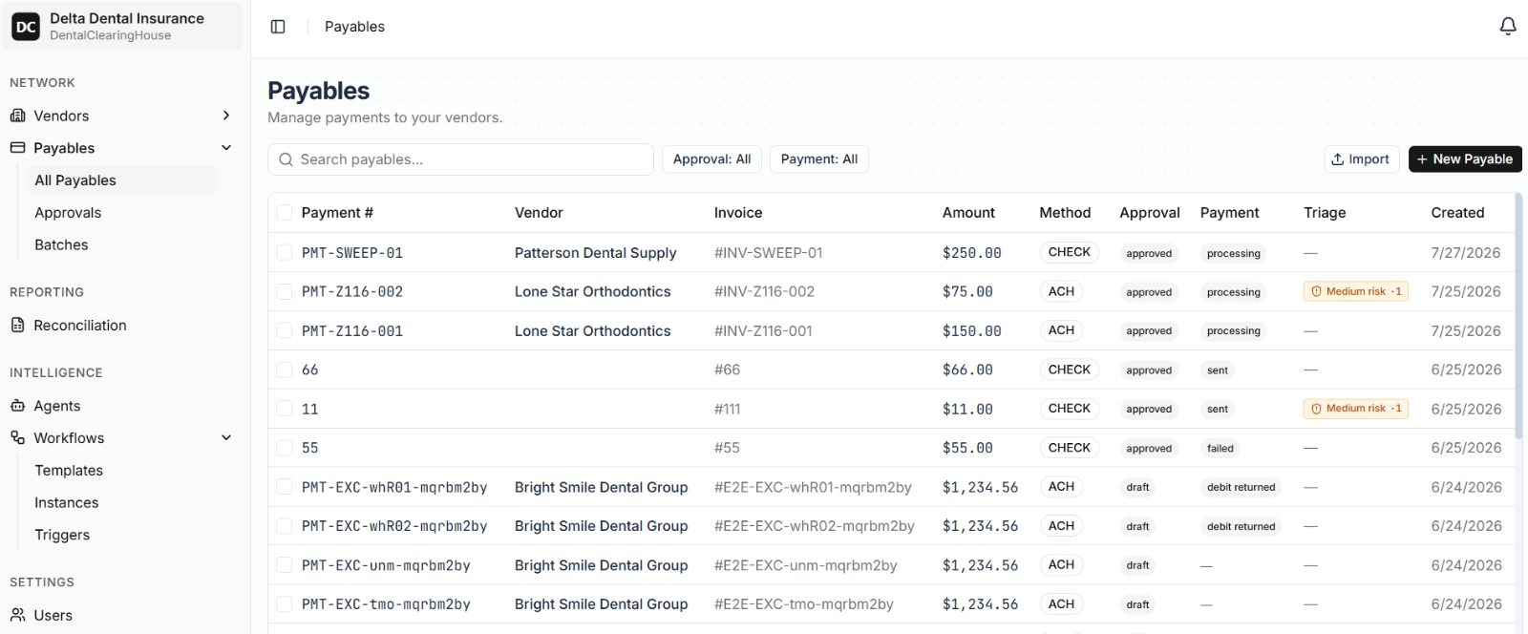This screenshot has width=1528, height=634.
Task: Open the Delta Dental Insurance organization switcher
Action: click(x=121, y=27)
